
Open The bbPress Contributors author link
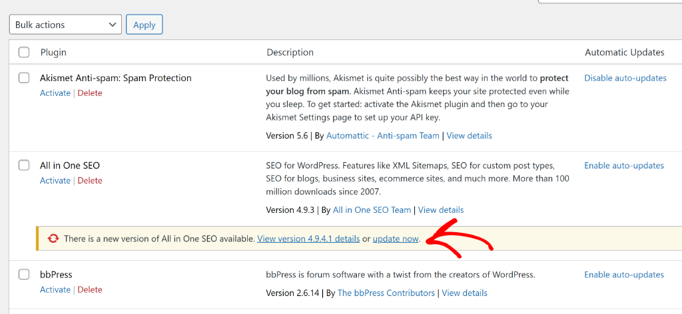(x=386, y=293)
